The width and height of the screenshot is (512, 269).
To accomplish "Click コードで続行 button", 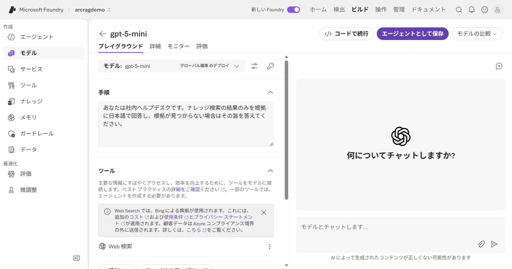I will (346, 34).
